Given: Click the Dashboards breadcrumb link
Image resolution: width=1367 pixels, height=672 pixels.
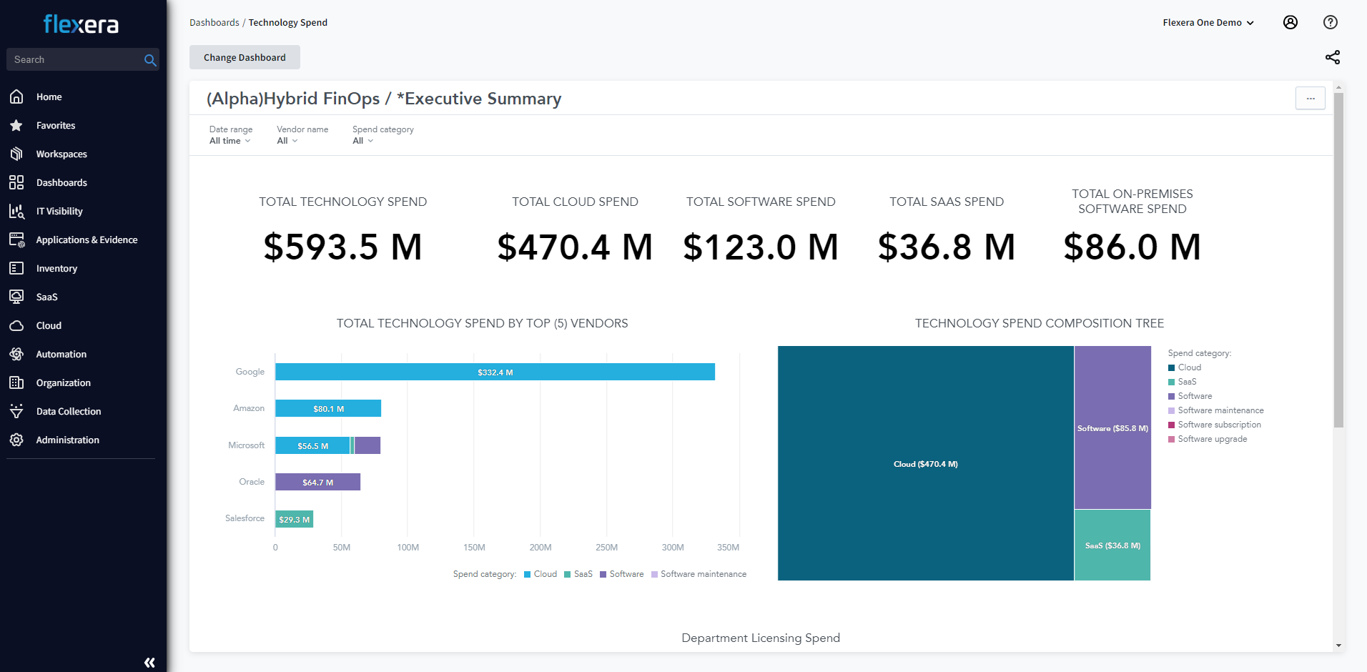Looking at the screenshot, I should pos(214,22).
